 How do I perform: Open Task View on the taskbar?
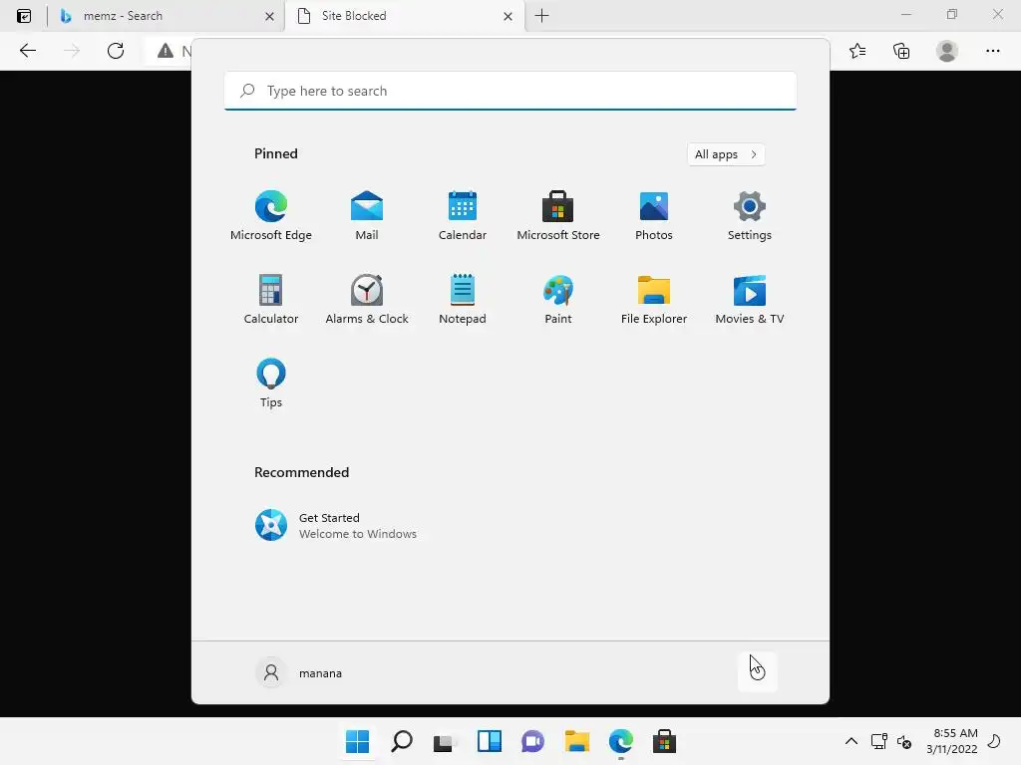click(445, 741)
